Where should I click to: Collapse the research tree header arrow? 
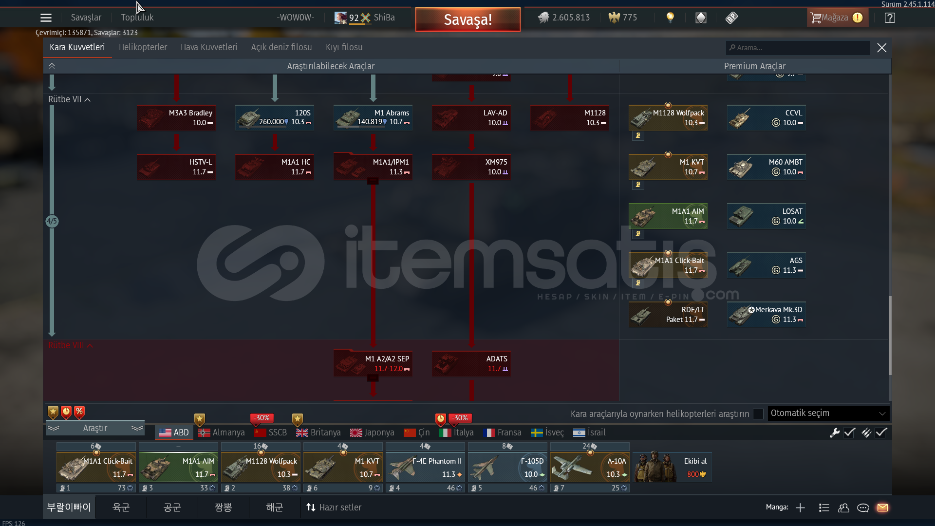52,66
